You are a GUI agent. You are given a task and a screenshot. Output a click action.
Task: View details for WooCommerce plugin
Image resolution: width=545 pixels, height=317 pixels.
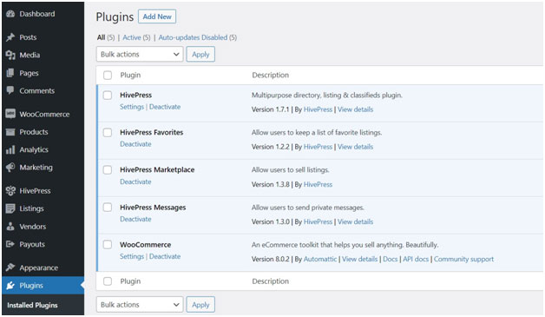(360, 259)
